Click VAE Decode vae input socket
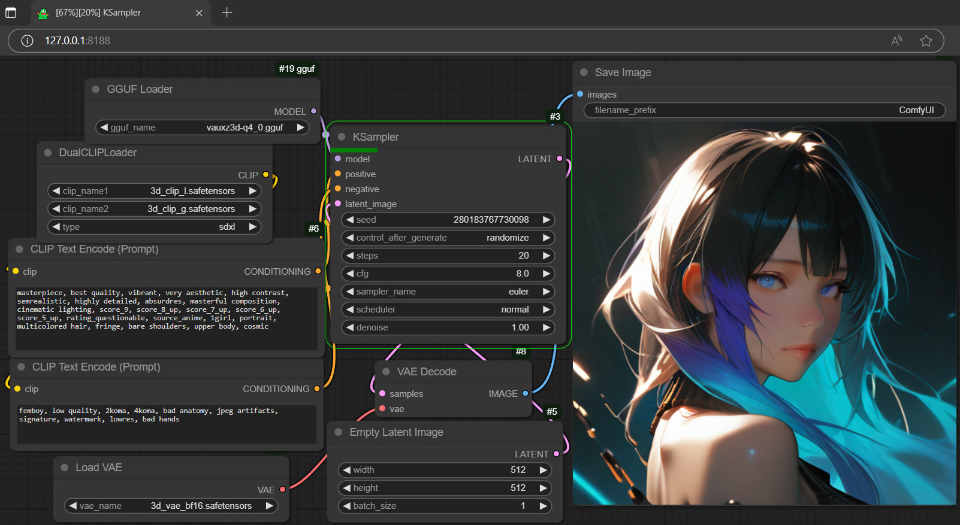This screenshot has height=525, width=960. coord(382,408)
